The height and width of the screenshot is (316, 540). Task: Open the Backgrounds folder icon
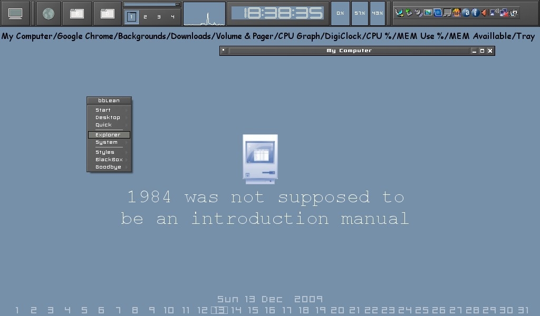point(77,14)
